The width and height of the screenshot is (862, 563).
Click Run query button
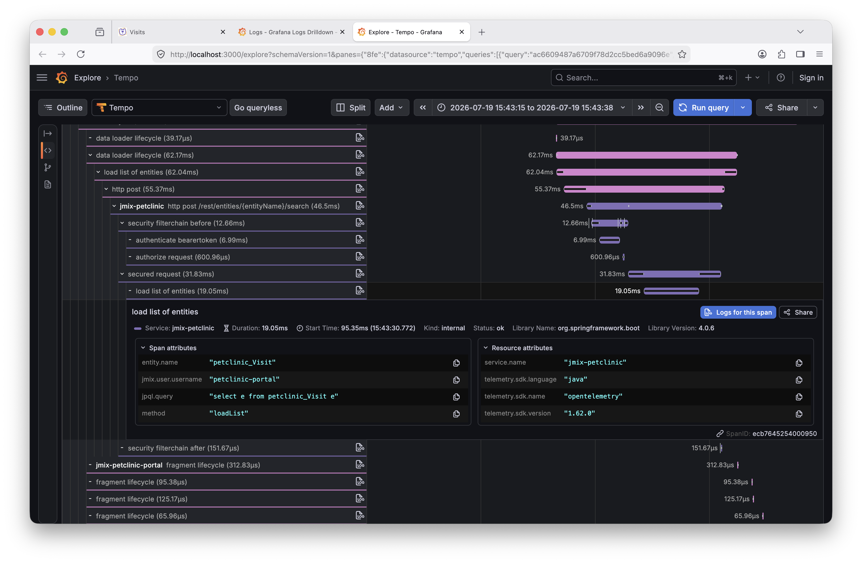[x=703, y=107]
